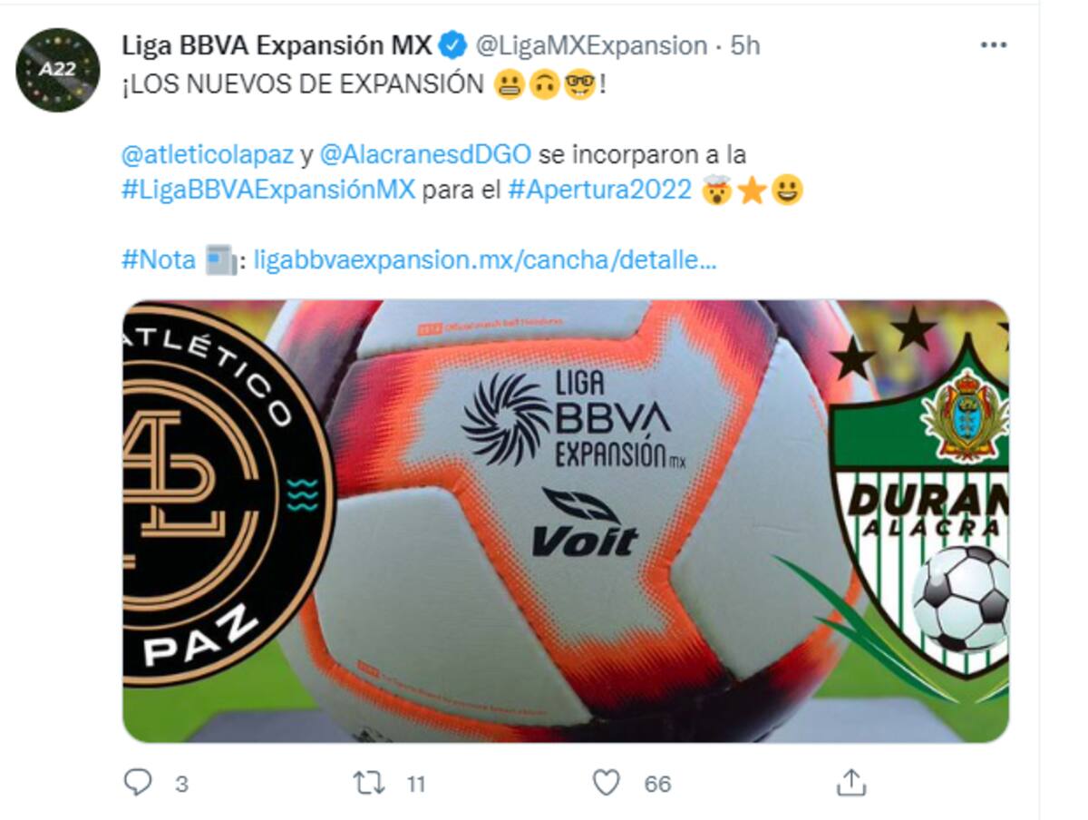
Task: Click the retweet count 11
Action: (x=415, y=784)
